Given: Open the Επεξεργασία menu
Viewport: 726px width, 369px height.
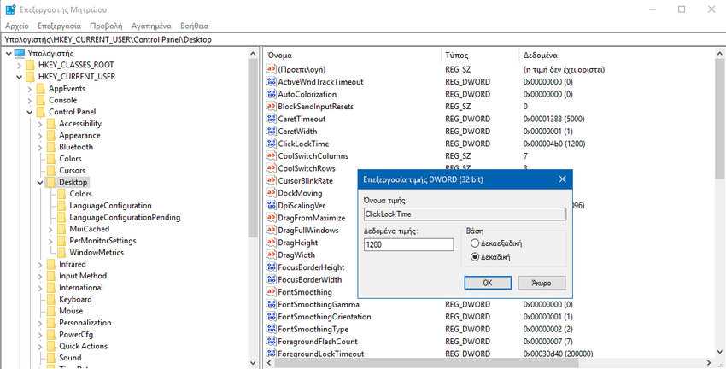Looking at the screenshot, I should tap(59, 26).
